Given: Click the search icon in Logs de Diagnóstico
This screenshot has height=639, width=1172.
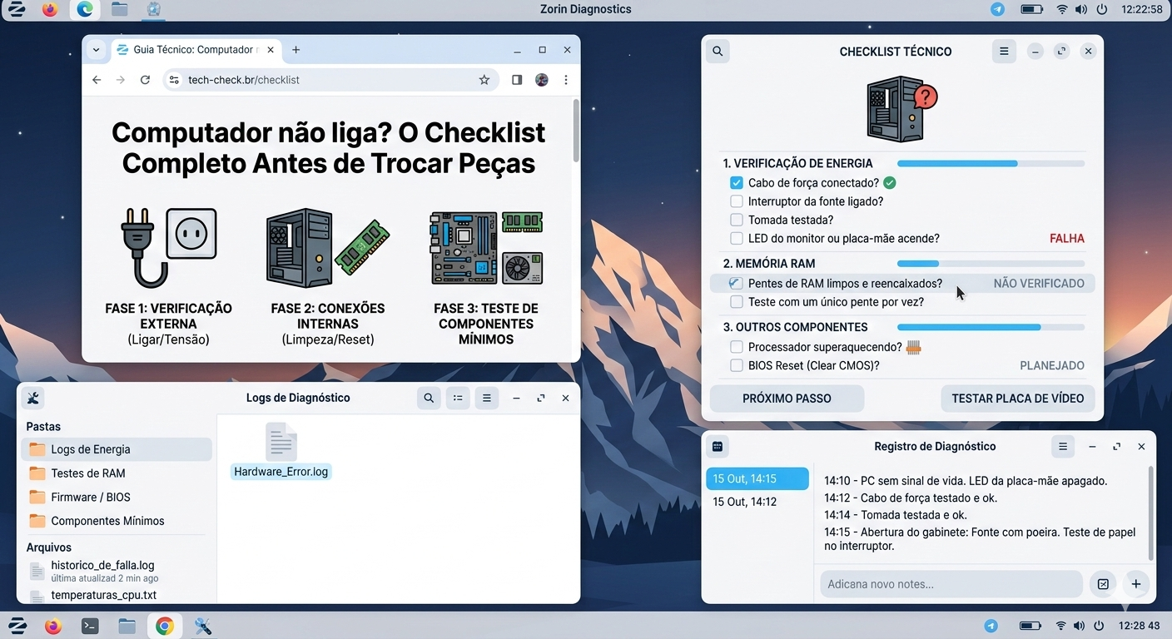Looking at the screenshot, I should (429, 398).
